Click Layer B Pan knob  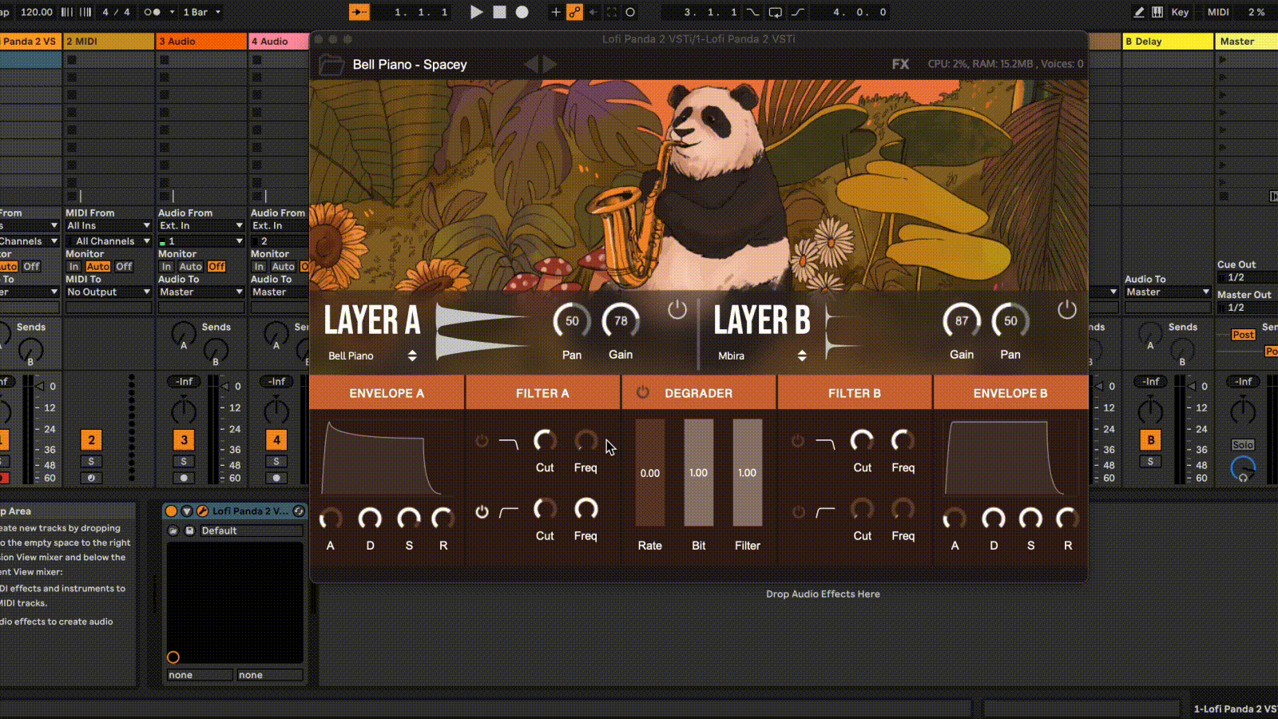pyautogui.click(x=1010, y=321)
